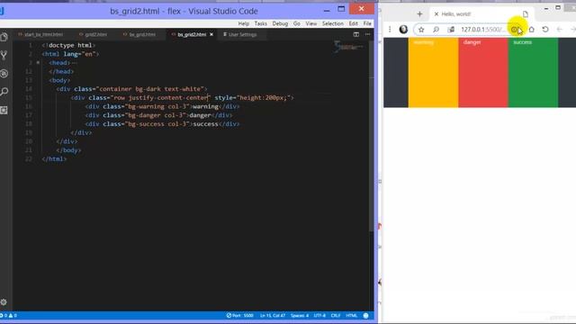Screen dimensions: 576x324
Task: Open the Search view magnifier icon
Action: pos(4,92)
